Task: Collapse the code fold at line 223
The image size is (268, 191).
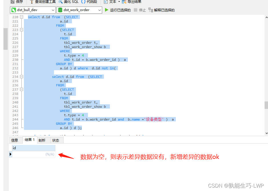Action: point(21,30)
